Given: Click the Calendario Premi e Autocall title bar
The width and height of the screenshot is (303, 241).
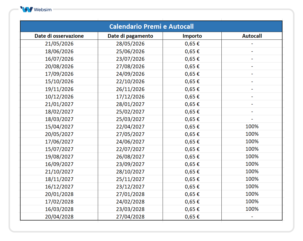Looking at the screenshot, I should click(x=151, y=26).
